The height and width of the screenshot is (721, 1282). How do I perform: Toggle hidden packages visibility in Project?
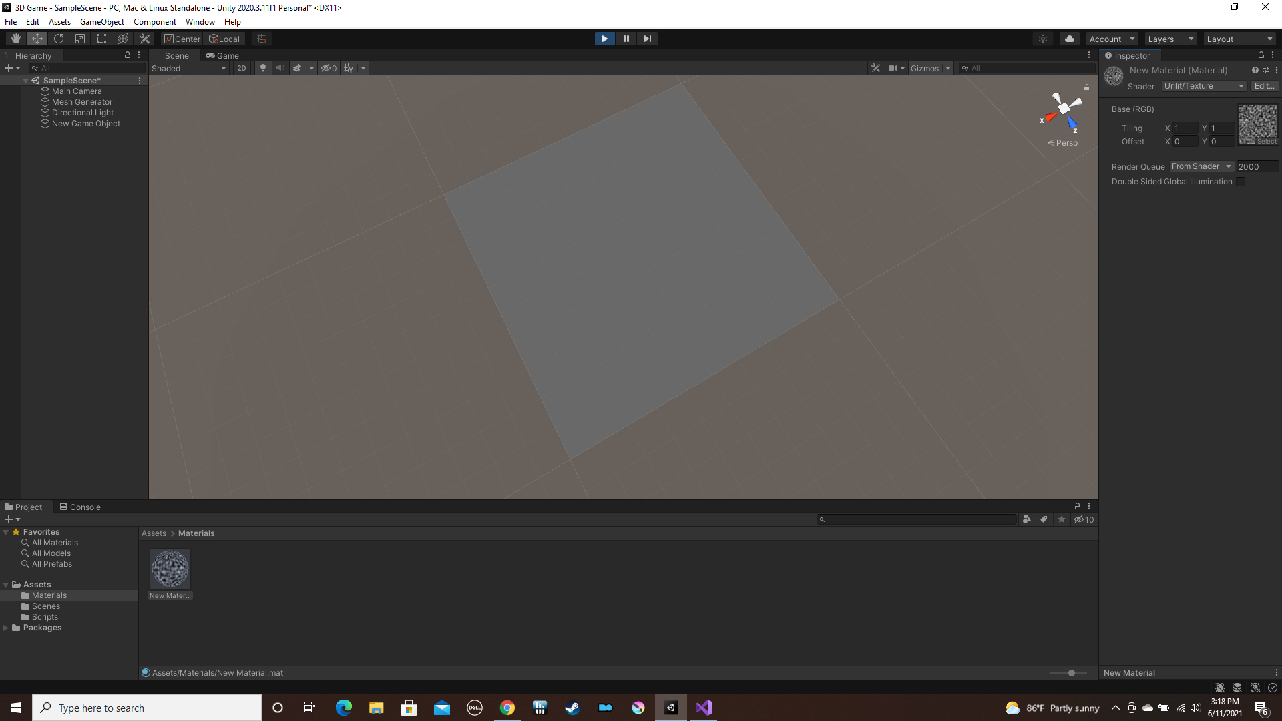coord(1084,519)
